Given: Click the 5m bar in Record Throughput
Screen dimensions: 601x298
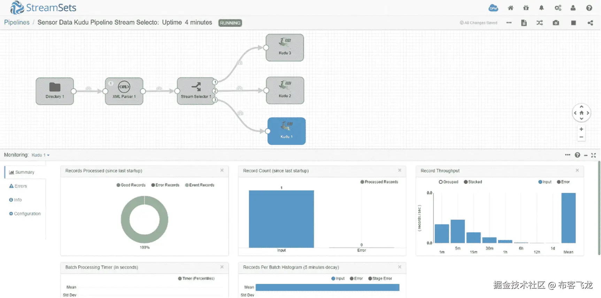Looking at the screenshot, I should point(458,231).
